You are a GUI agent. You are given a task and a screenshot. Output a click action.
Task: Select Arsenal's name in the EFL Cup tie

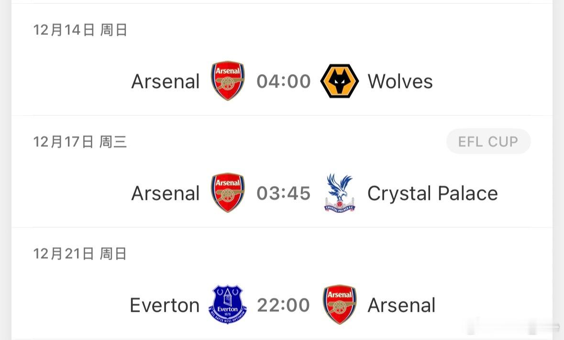tap(166, 193)
